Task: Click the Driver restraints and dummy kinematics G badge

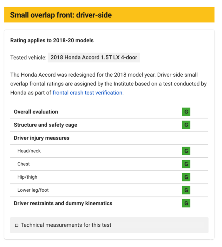Action: coord(186,203)
